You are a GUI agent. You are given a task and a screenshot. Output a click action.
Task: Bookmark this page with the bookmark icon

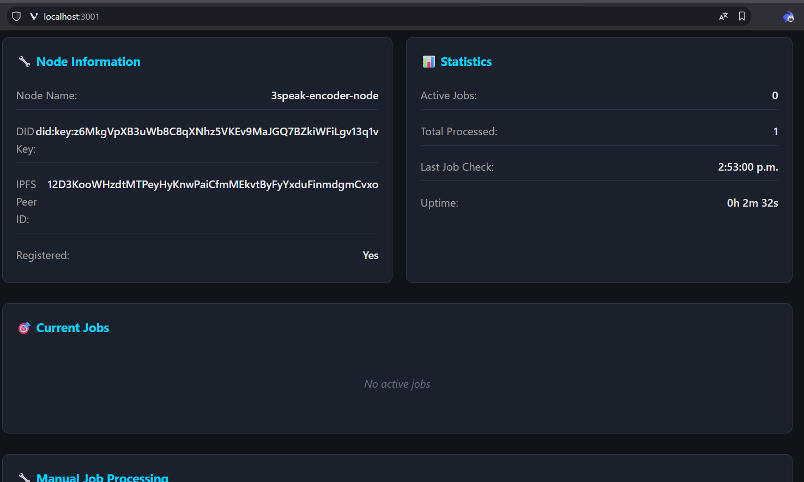tap(742, 16)
